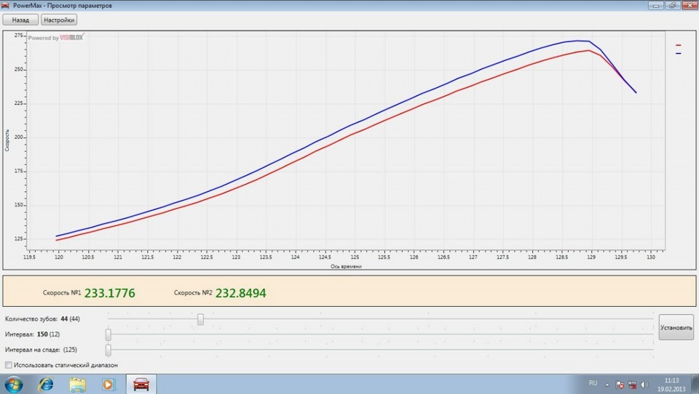Click the volume speaker tray icon

point(644,385)
